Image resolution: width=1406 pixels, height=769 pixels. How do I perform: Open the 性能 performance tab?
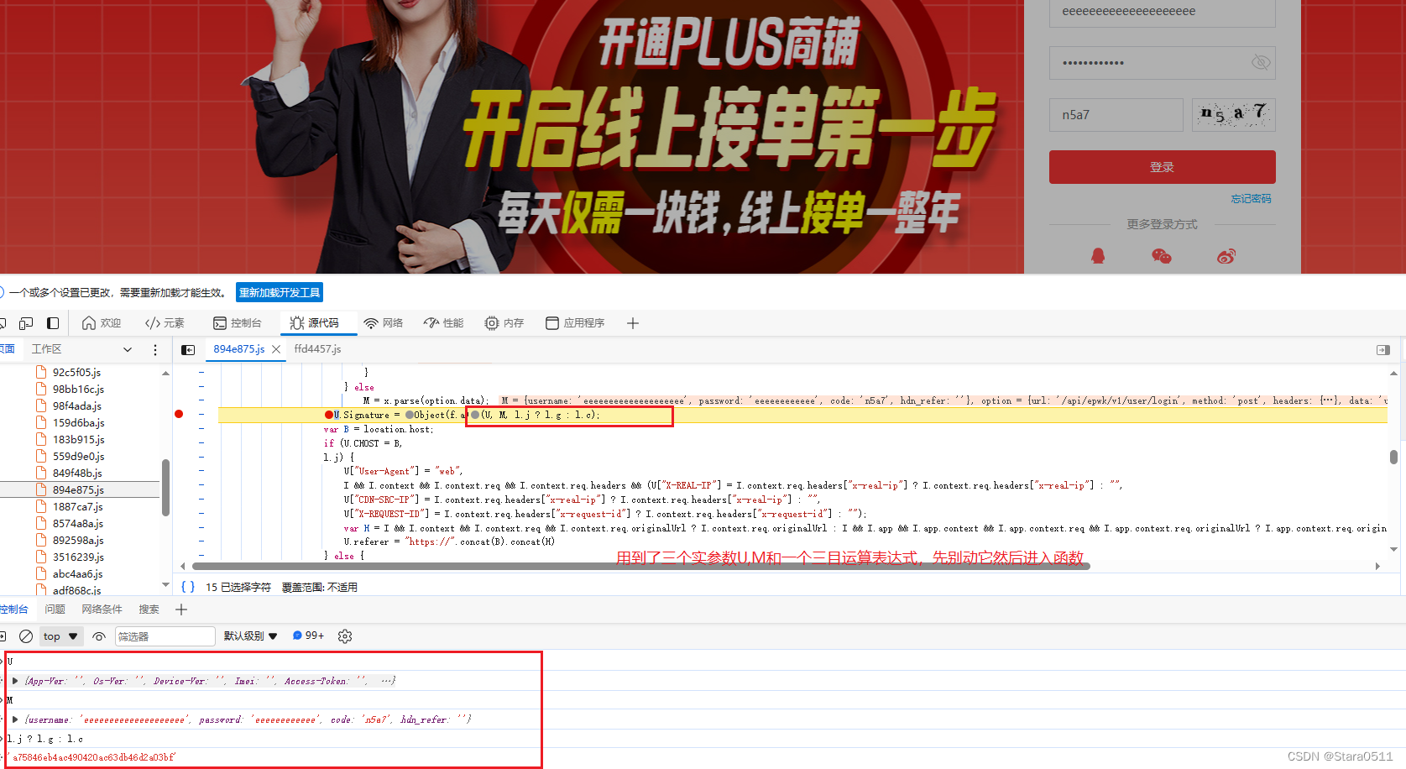click(x=444, y=323)
